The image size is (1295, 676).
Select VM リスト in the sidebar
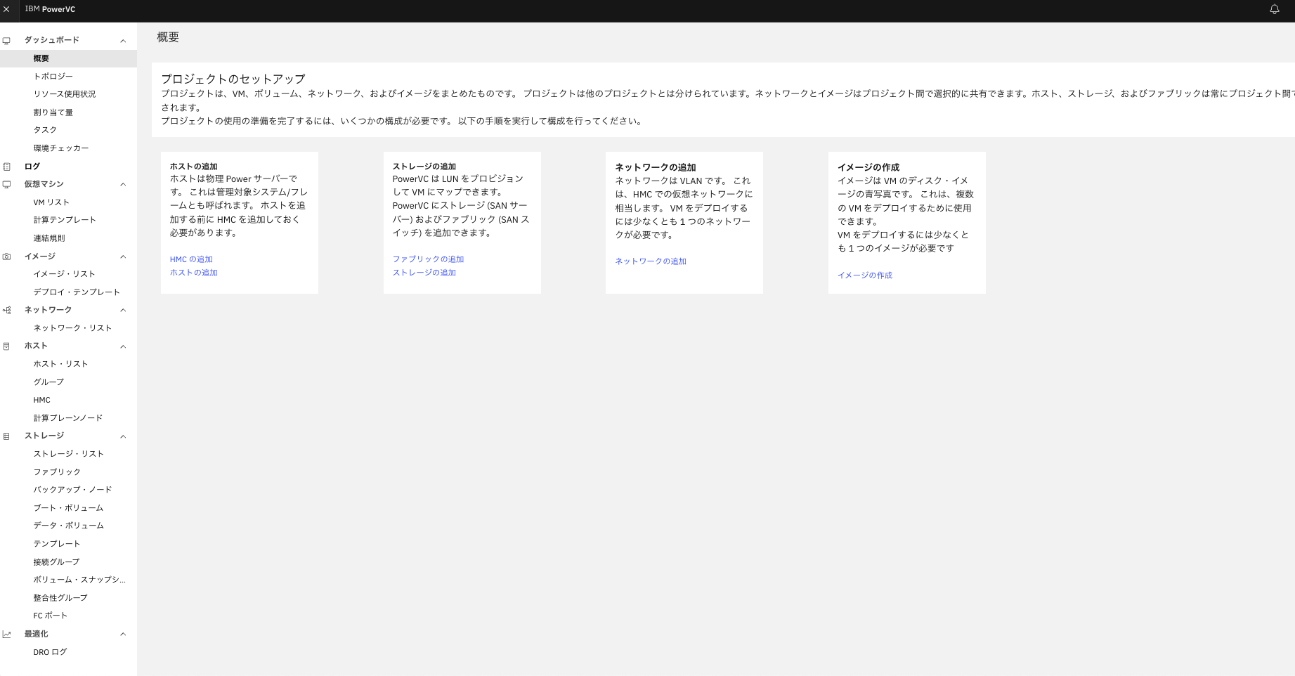coord(51,202)
